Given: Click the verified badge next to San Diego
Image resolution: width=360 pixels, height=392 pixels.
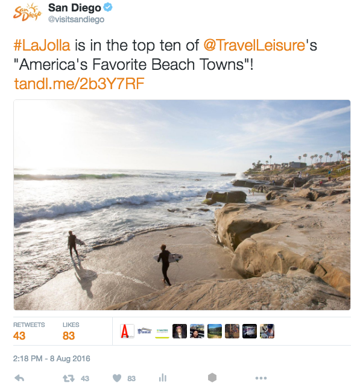Looking at the screenshot, I should (x=108, y=8).
